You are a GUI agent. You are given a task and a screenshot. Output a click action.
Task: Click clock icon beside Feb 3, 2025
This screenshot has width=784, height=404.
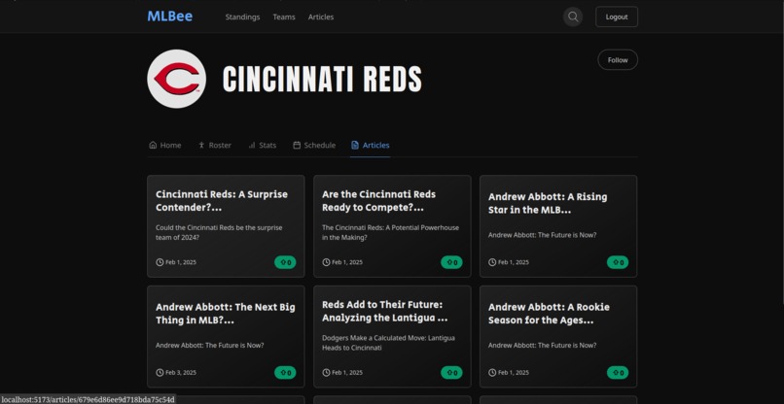pyautogui.click(x=160, y=373)
